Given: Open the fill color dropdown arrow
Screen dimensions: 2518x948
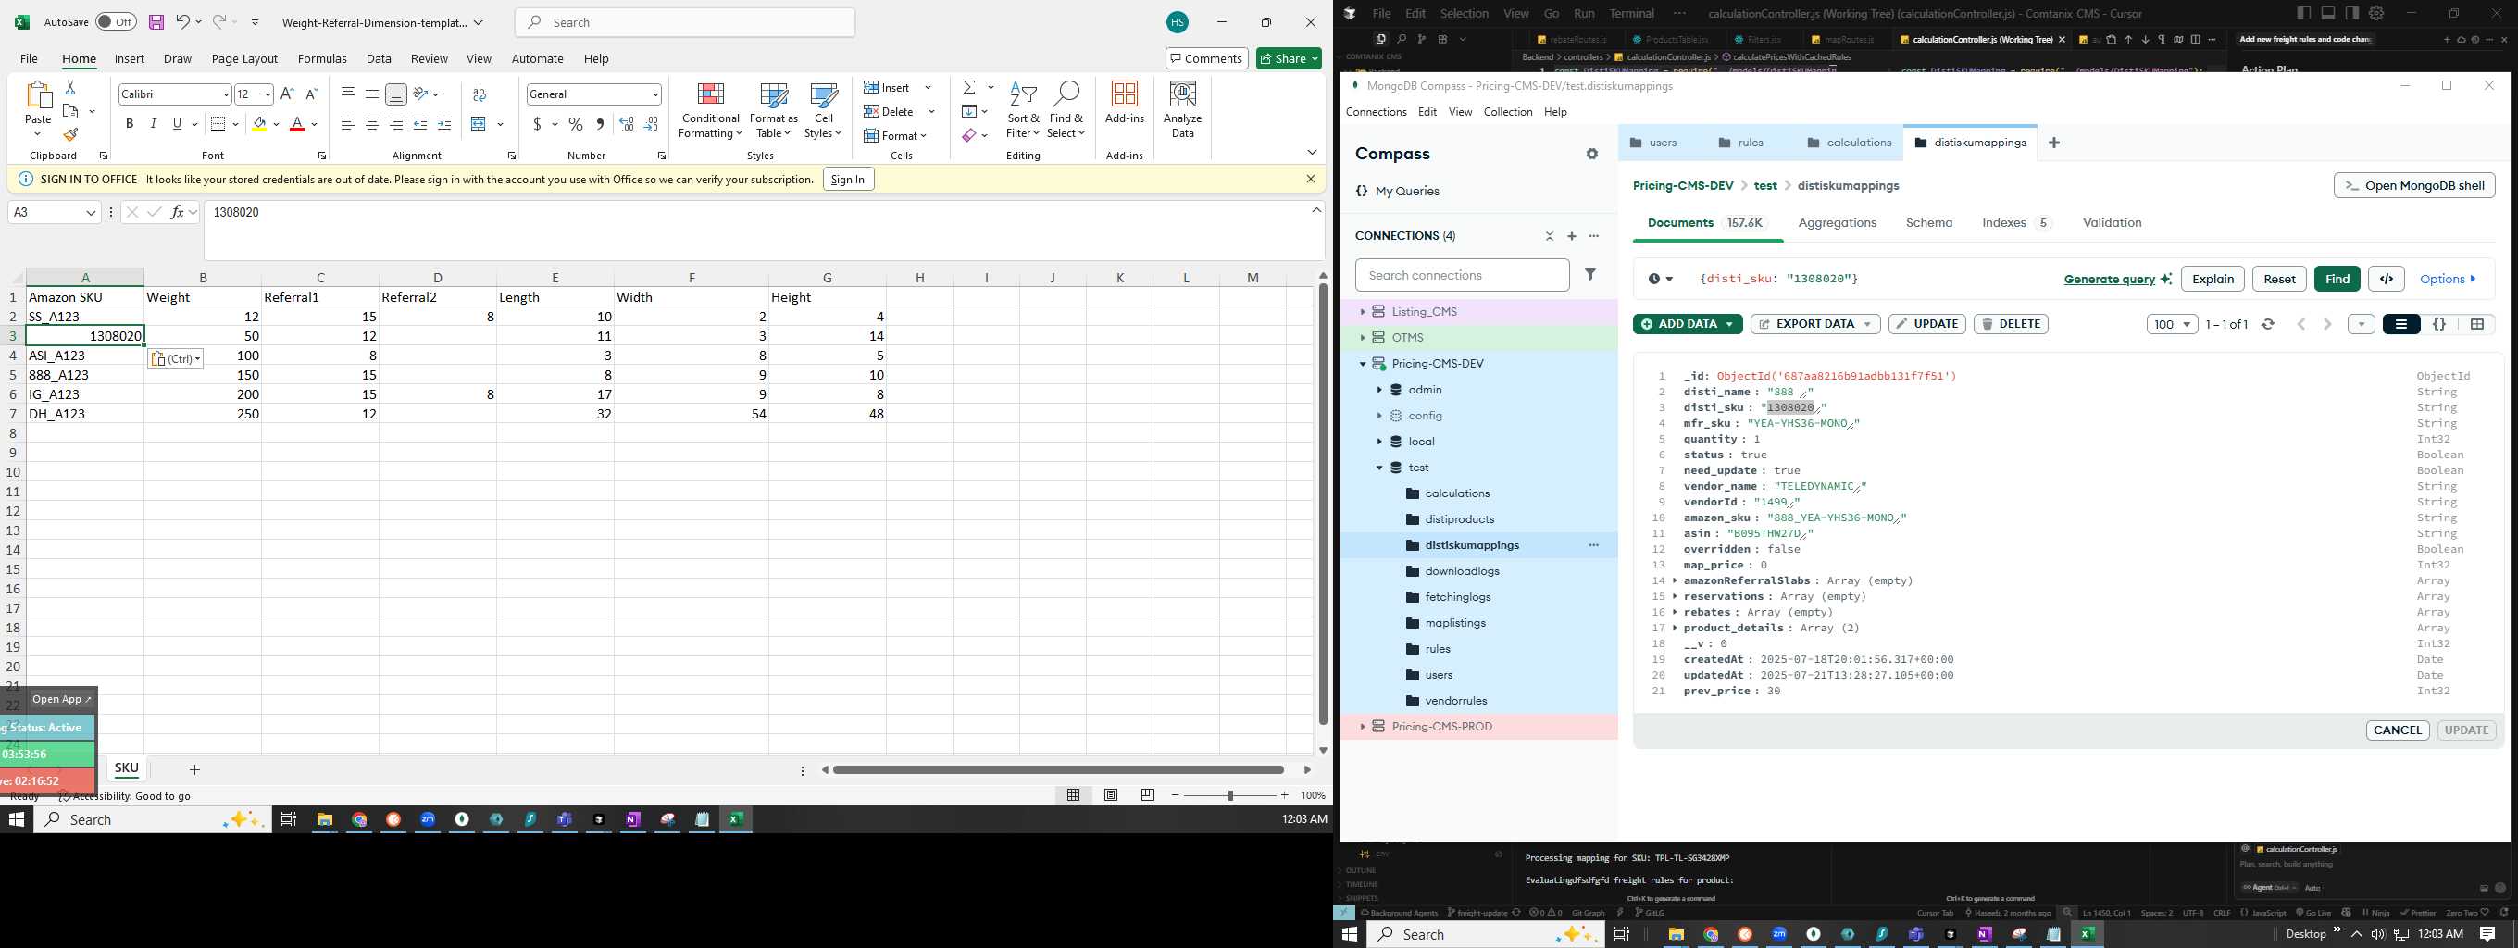Looking at the screenshot, I should [277, 124].
